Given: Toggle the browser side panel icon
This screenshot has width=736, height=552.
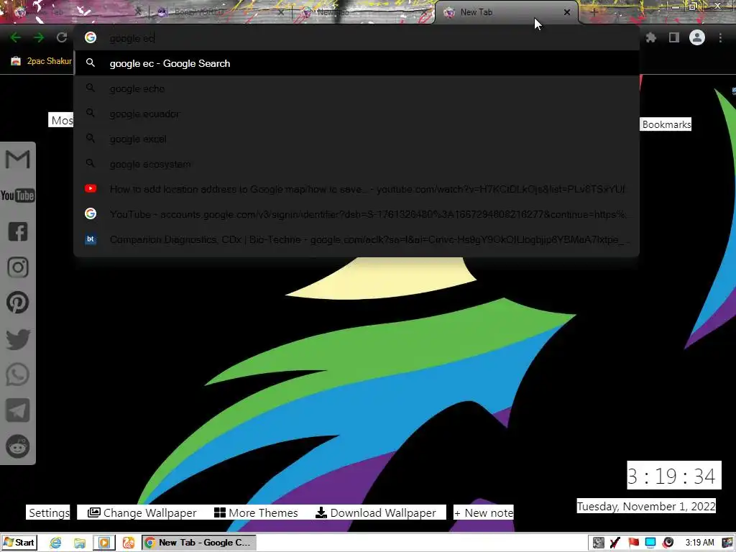Looking at the screenshot, I should 674,37.
